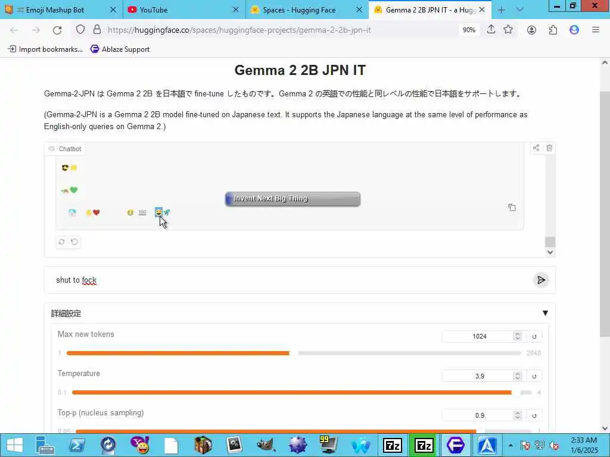Open the green 7z taskbar icon
The width and height of the screenshot is (610, 457).
424,445
